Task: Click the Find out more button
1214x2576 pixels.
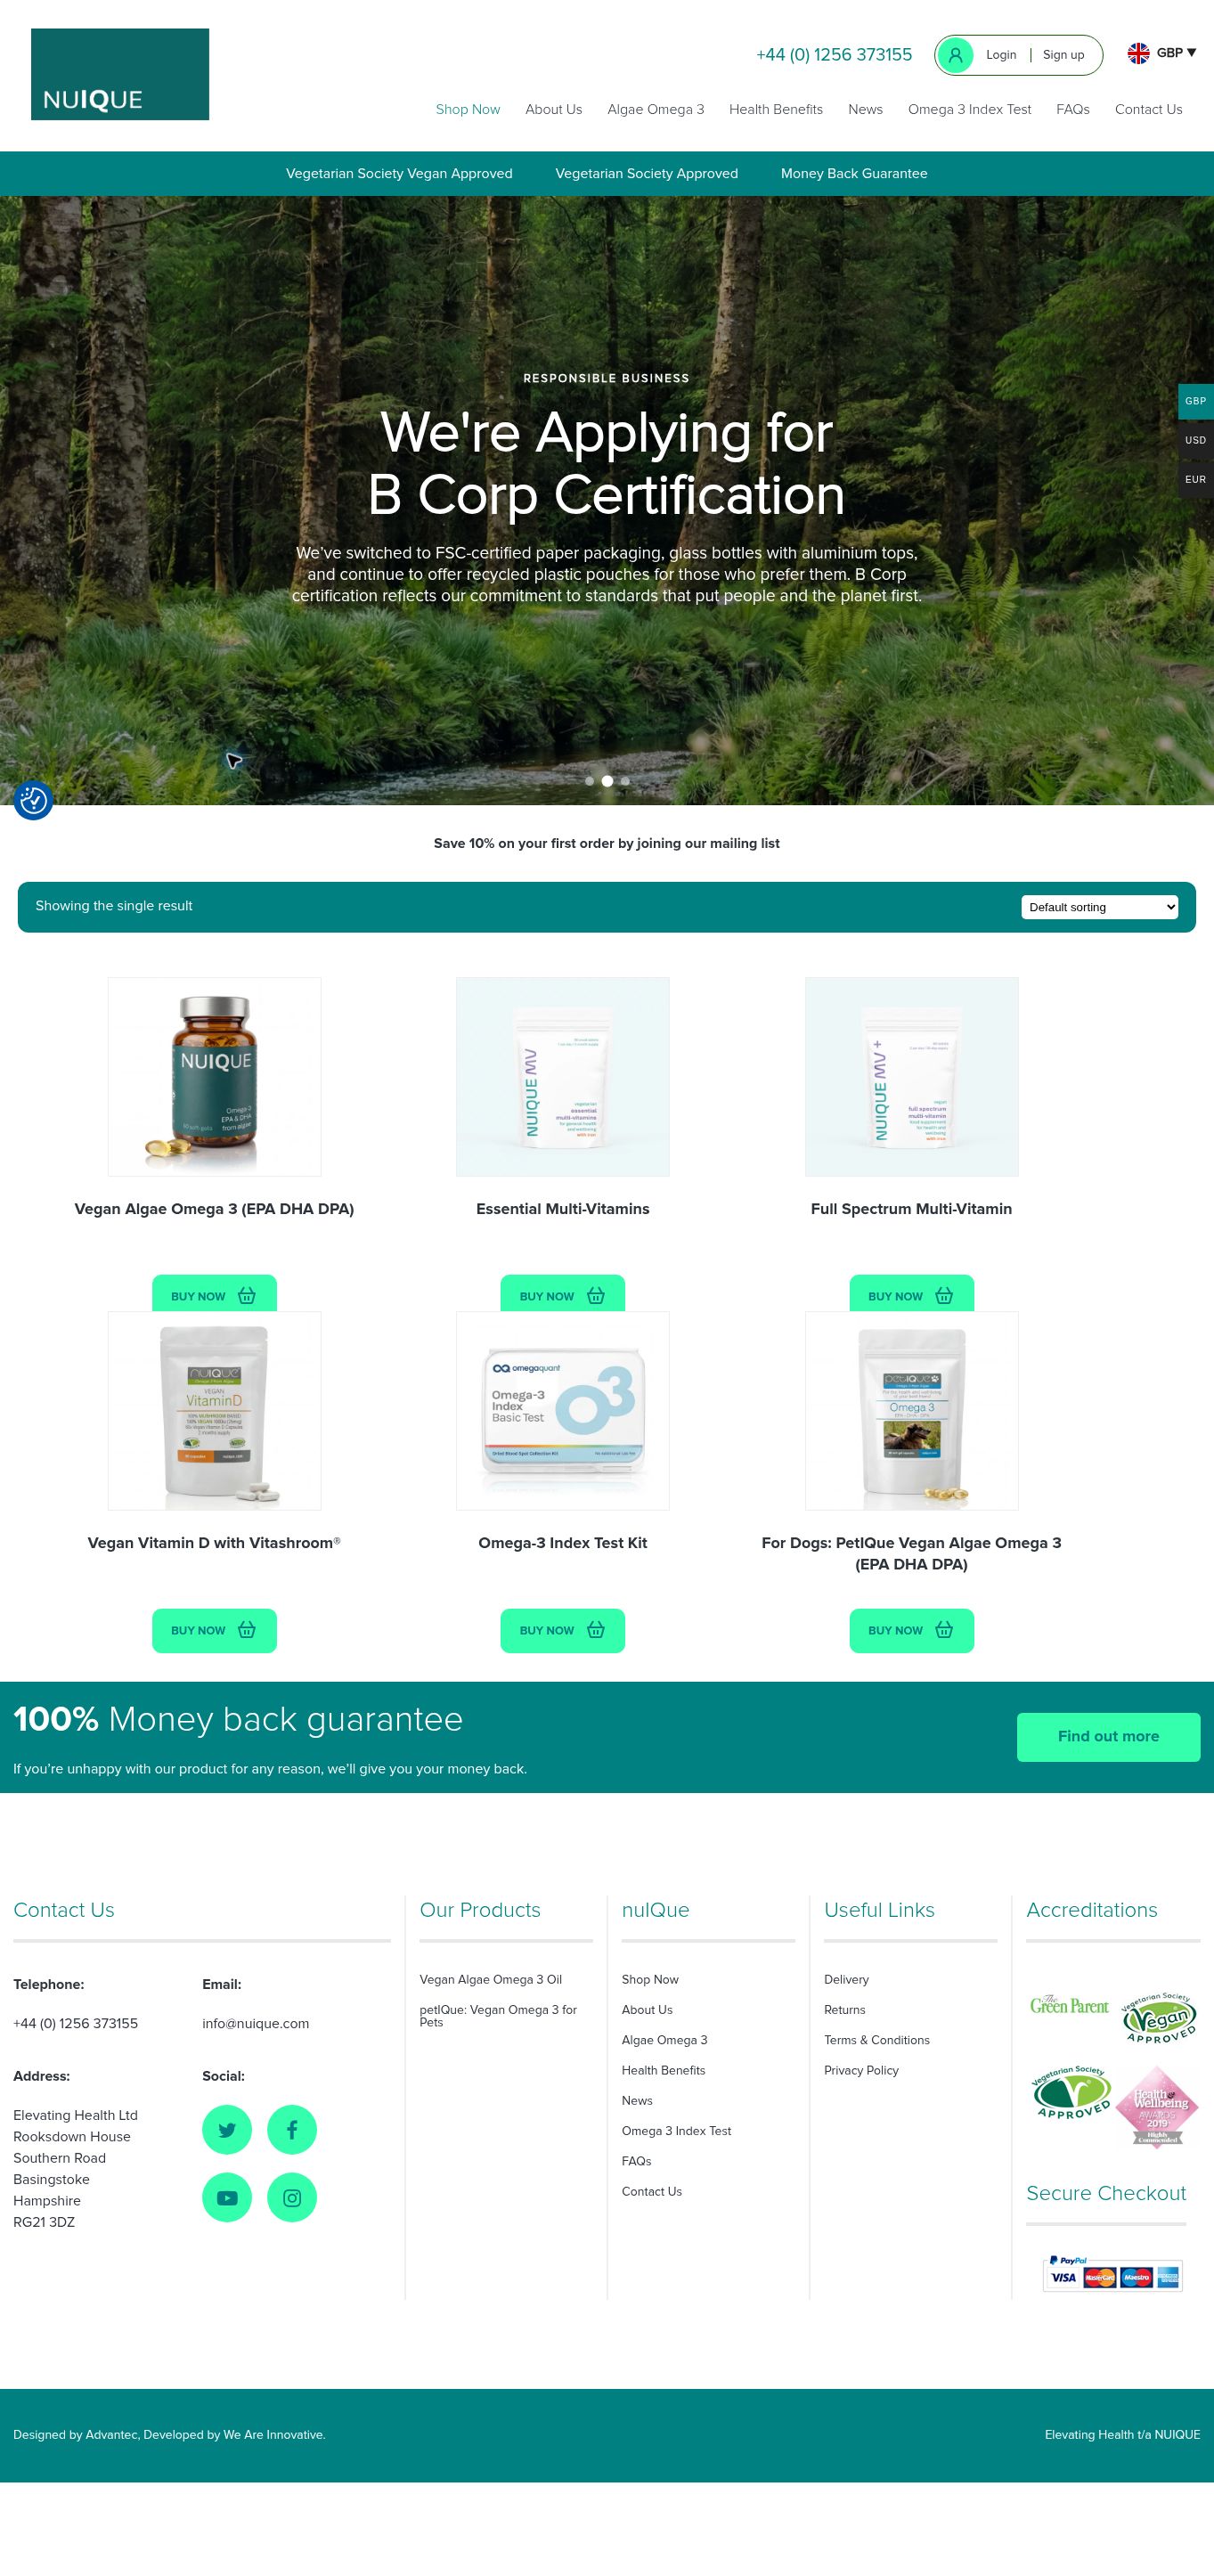Action: [1108, 1737]
